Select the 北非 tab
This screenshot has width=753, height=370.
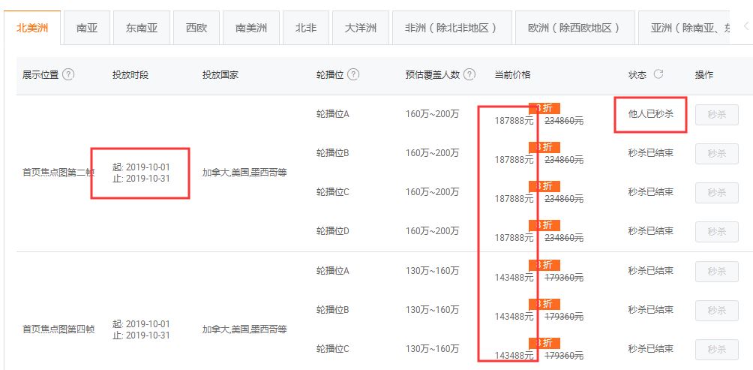[306, 28]
